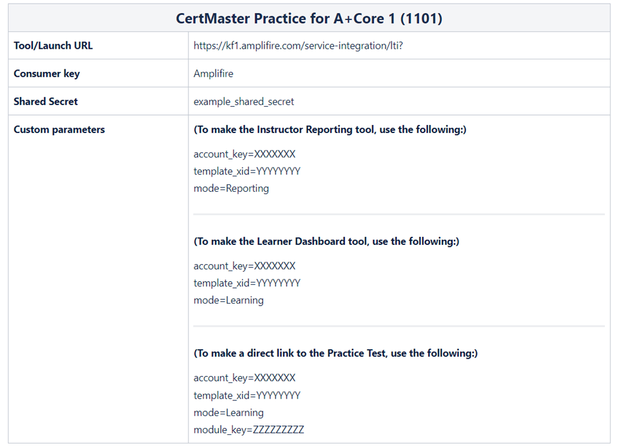This screenshot has width=618, height=448.
Task: Select mode=Learning under Practice Test heading
Action: [x=228, y=412]
